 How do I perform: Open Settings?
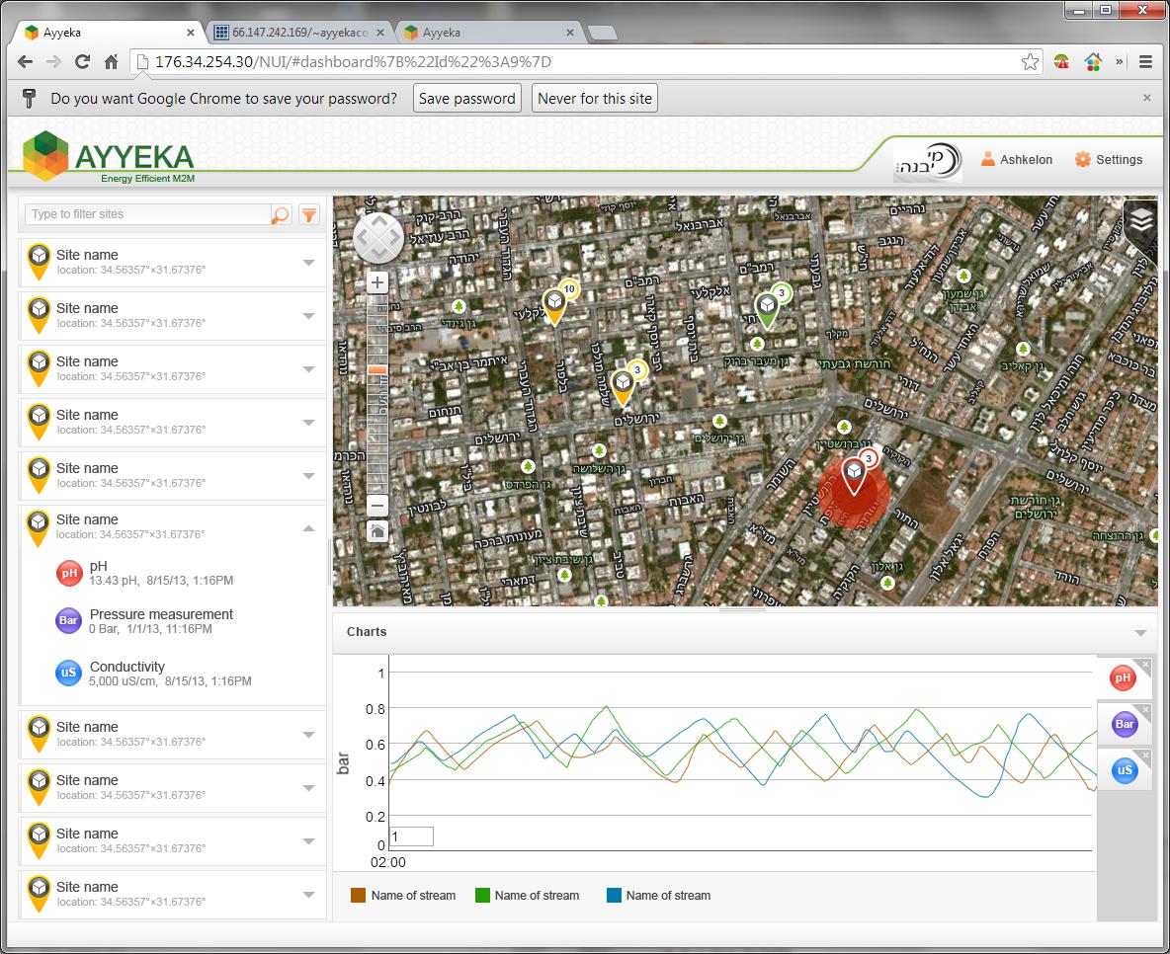coord(1109,160)
